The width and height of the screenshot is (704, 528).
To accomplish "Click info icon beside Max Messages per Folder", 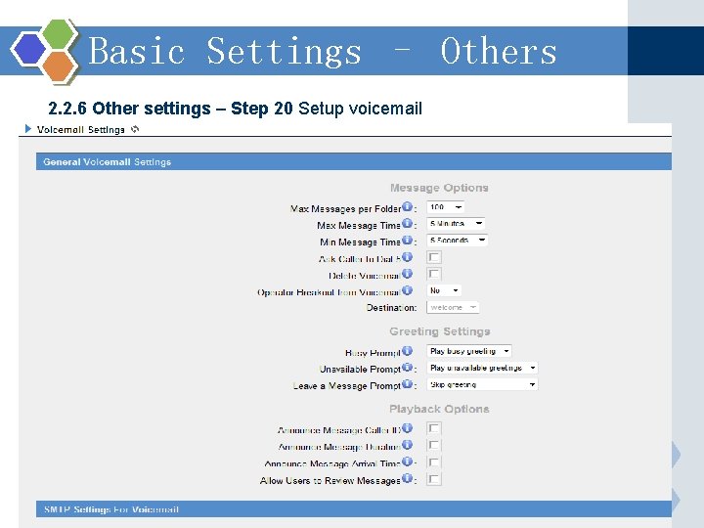I will click(407, 206).
